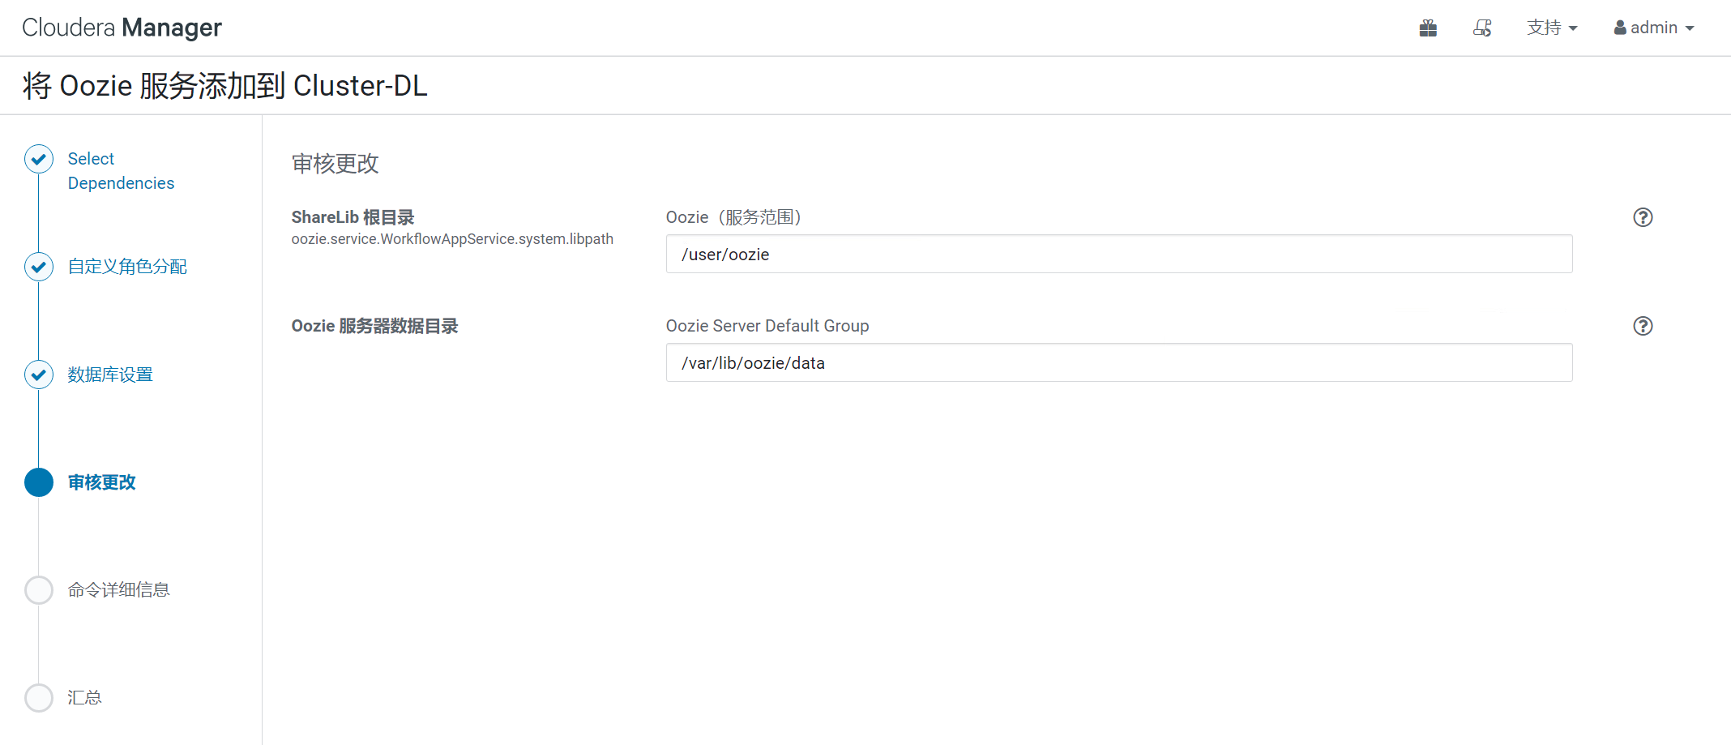Click the page title 将 Oozie 服务添加到 Cluster-DL
Image resolution: width=1731 pixels, height=745 pixels.
point(224,86)
